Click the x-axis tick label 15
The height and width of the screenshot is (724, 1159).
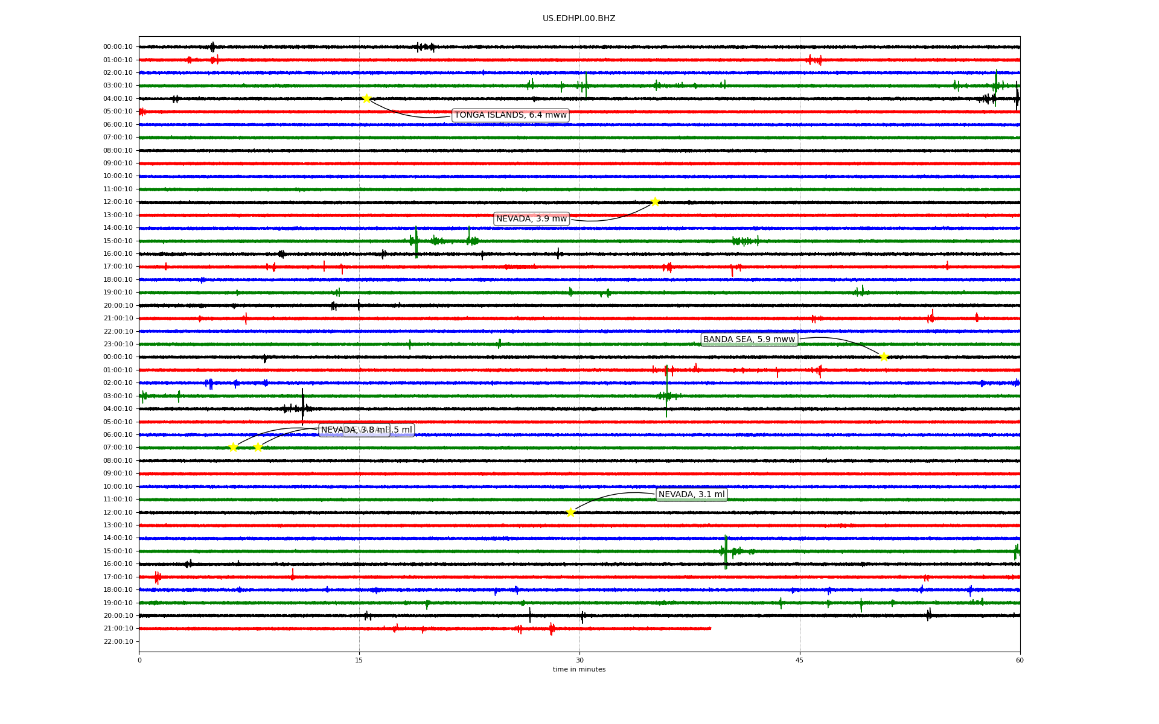(359, 660)
